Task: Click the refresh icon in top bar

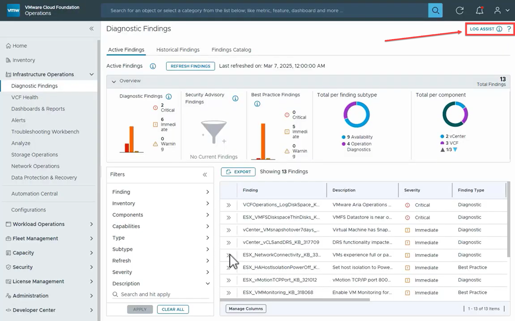Action: coord(459,11)
